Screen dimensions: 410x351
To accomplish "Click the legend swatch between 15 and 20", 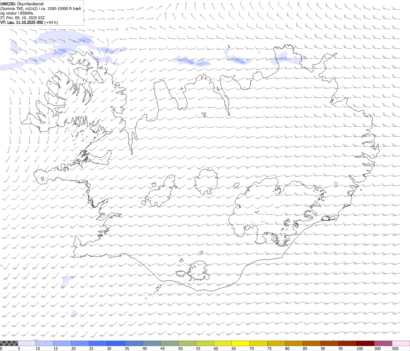I will pos(62,344).
